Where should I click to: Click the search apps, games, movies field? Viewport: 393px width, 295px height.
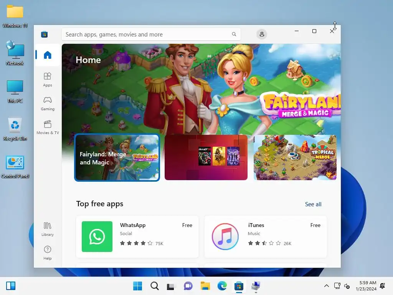coord(151,34)
